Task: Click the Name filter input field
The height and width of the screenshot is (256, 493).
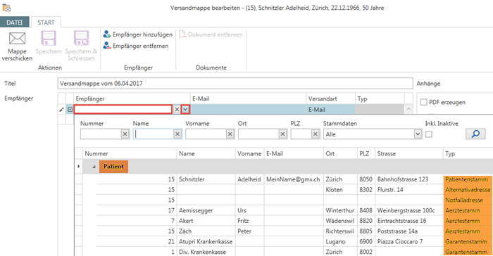Action: pyautogui.click(x=153, y=134)
